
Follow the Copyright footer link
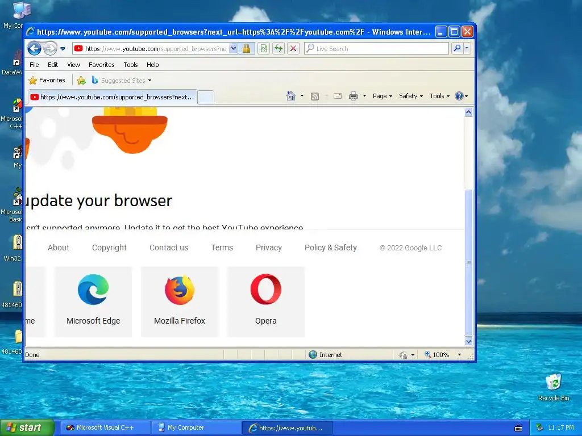pyautogui.click(x=109, y=248)
